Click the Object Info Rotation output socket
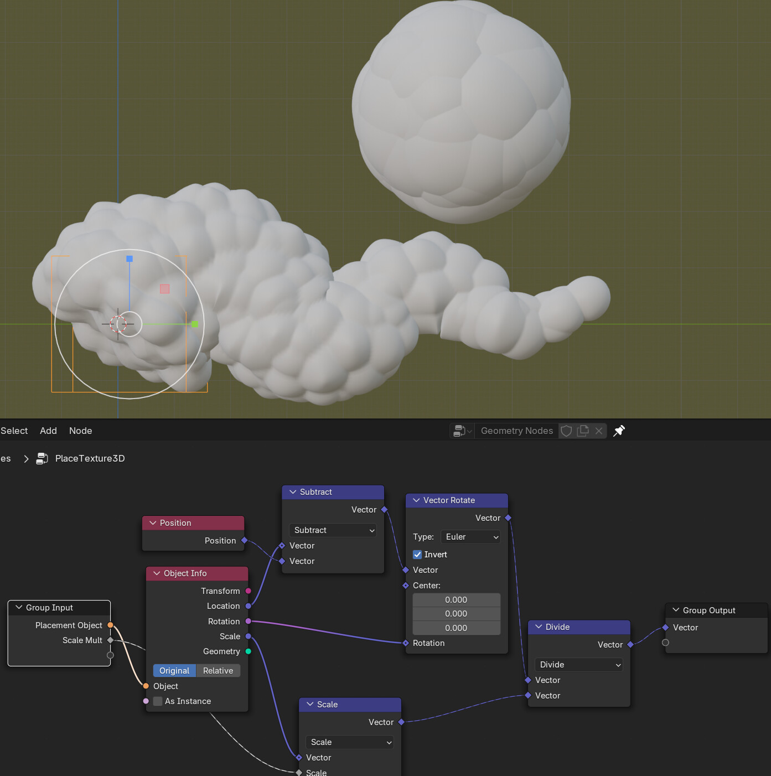This screenshot has height=776, width=771. coord(248,622)
